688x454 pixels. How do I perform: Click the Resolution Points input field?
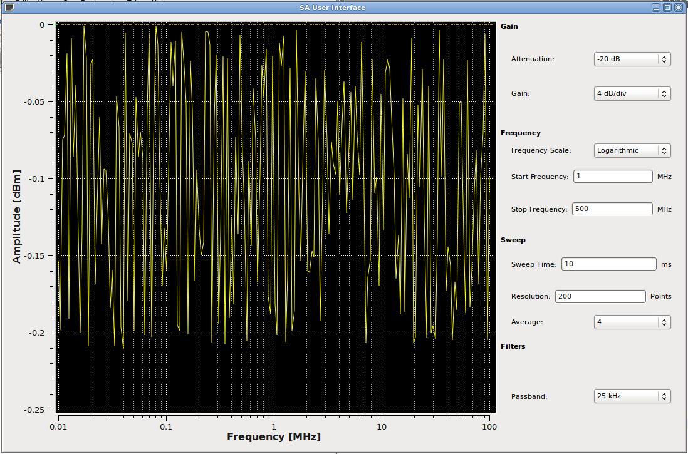coord(600,296)
